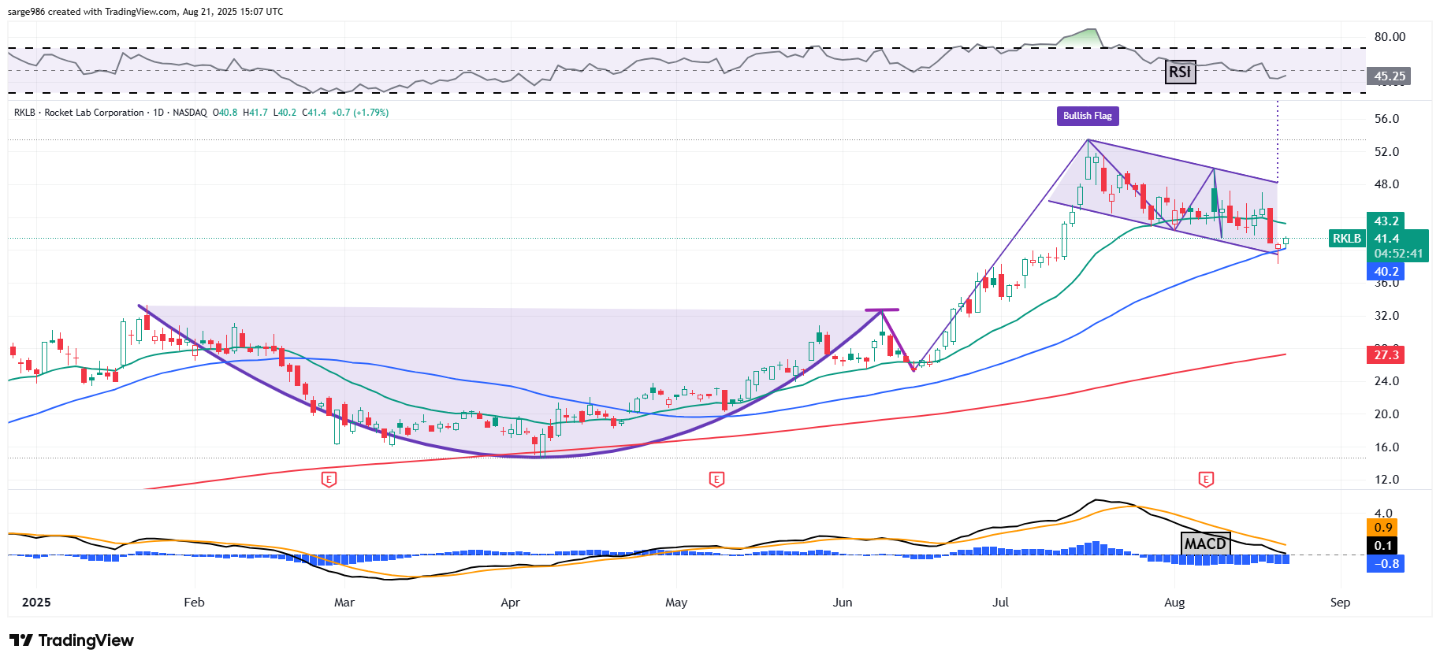Click the earnings marker in August
The image size is (1440, 664).
(1205, 479)
